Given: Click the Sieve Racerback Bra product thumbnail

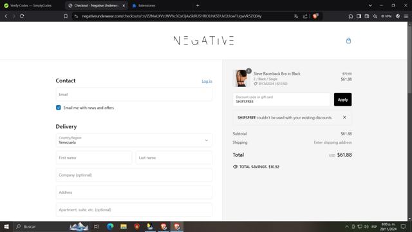Looking at the screenshot, I should 241,78.
